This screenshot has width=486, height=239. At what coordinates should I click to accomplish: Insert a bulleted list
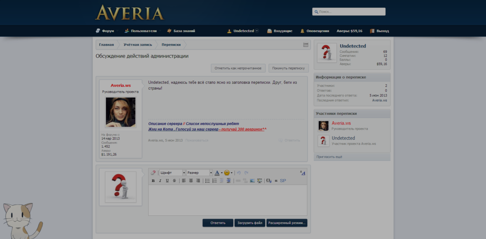coord(208,181)
